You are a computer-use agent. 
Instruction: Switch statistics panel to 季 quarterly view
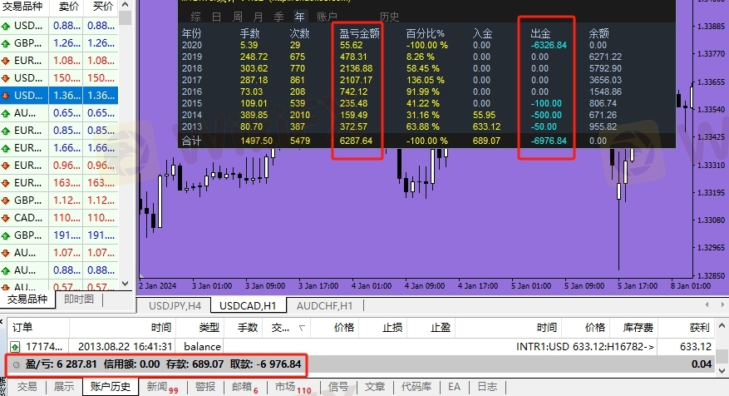(278, 17)
